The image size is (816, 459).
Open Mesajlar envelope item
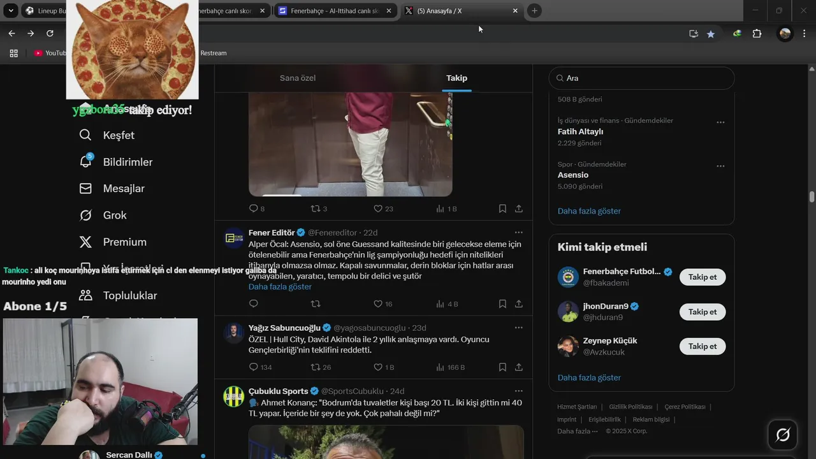pos(112,189)
